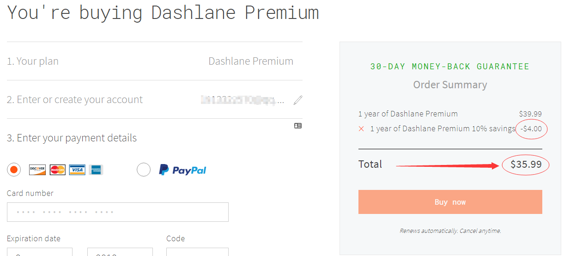Open '2. Enter or create your account' step

coord(155,99)
